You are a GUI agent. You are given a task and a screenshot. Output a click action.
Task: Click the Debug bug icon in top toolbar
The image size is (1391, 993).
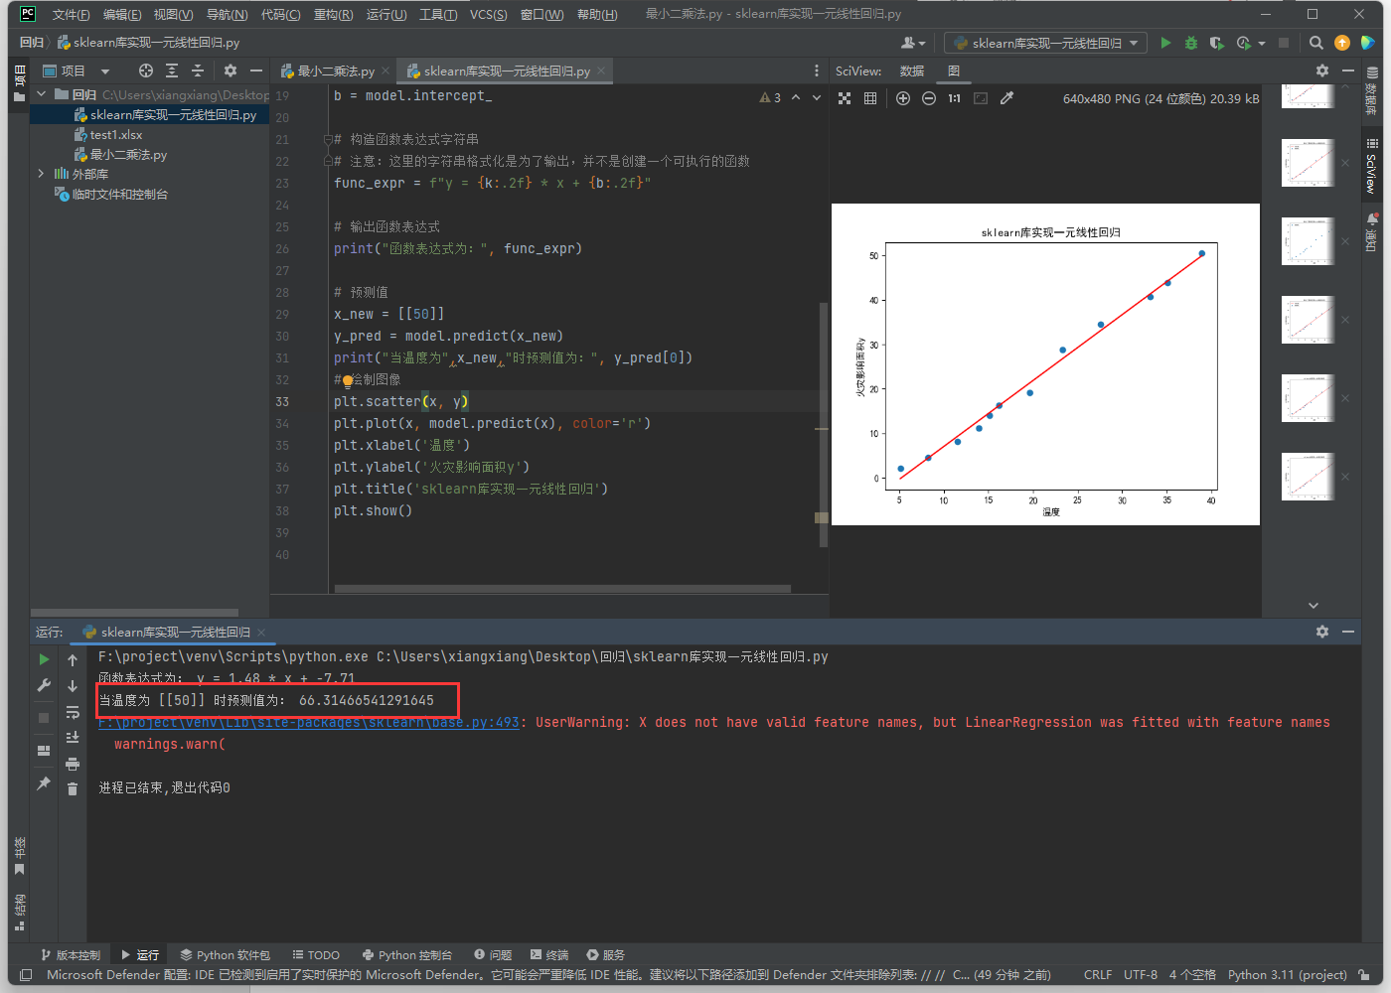pos(1191,43)
